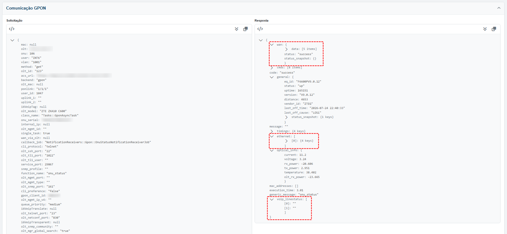Click last_off_cause "LOSi" line
The width and height of the screenshot is (507, 234).
(x=303, y=113)
